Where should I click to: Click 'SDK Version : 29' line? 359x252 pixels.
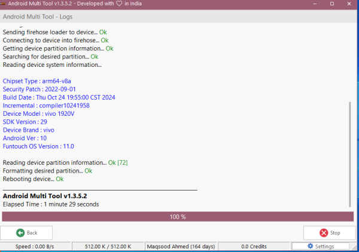(x=25, y=122)
